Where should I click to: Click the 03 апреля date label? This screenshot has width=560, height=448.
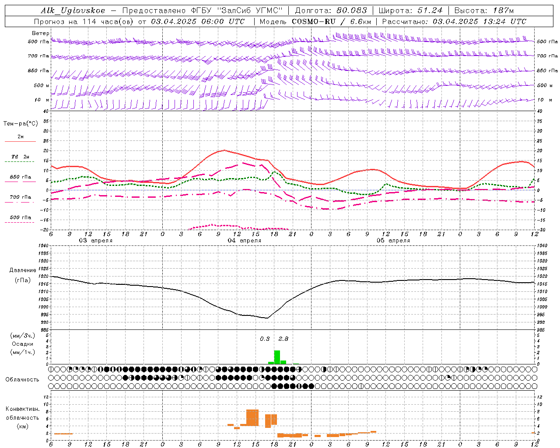(95, 240)
